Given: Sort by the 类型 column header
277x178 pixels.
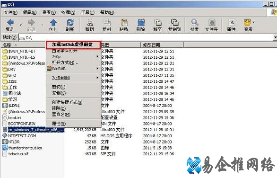Looking at the screenshot, I should tap(121, 45).
